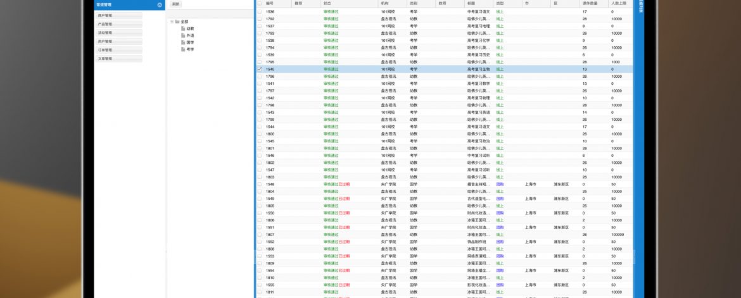Click 央广学院 cell in row 1551
Viewport: 741px width, 298px height.
click(x=388, y=227)
